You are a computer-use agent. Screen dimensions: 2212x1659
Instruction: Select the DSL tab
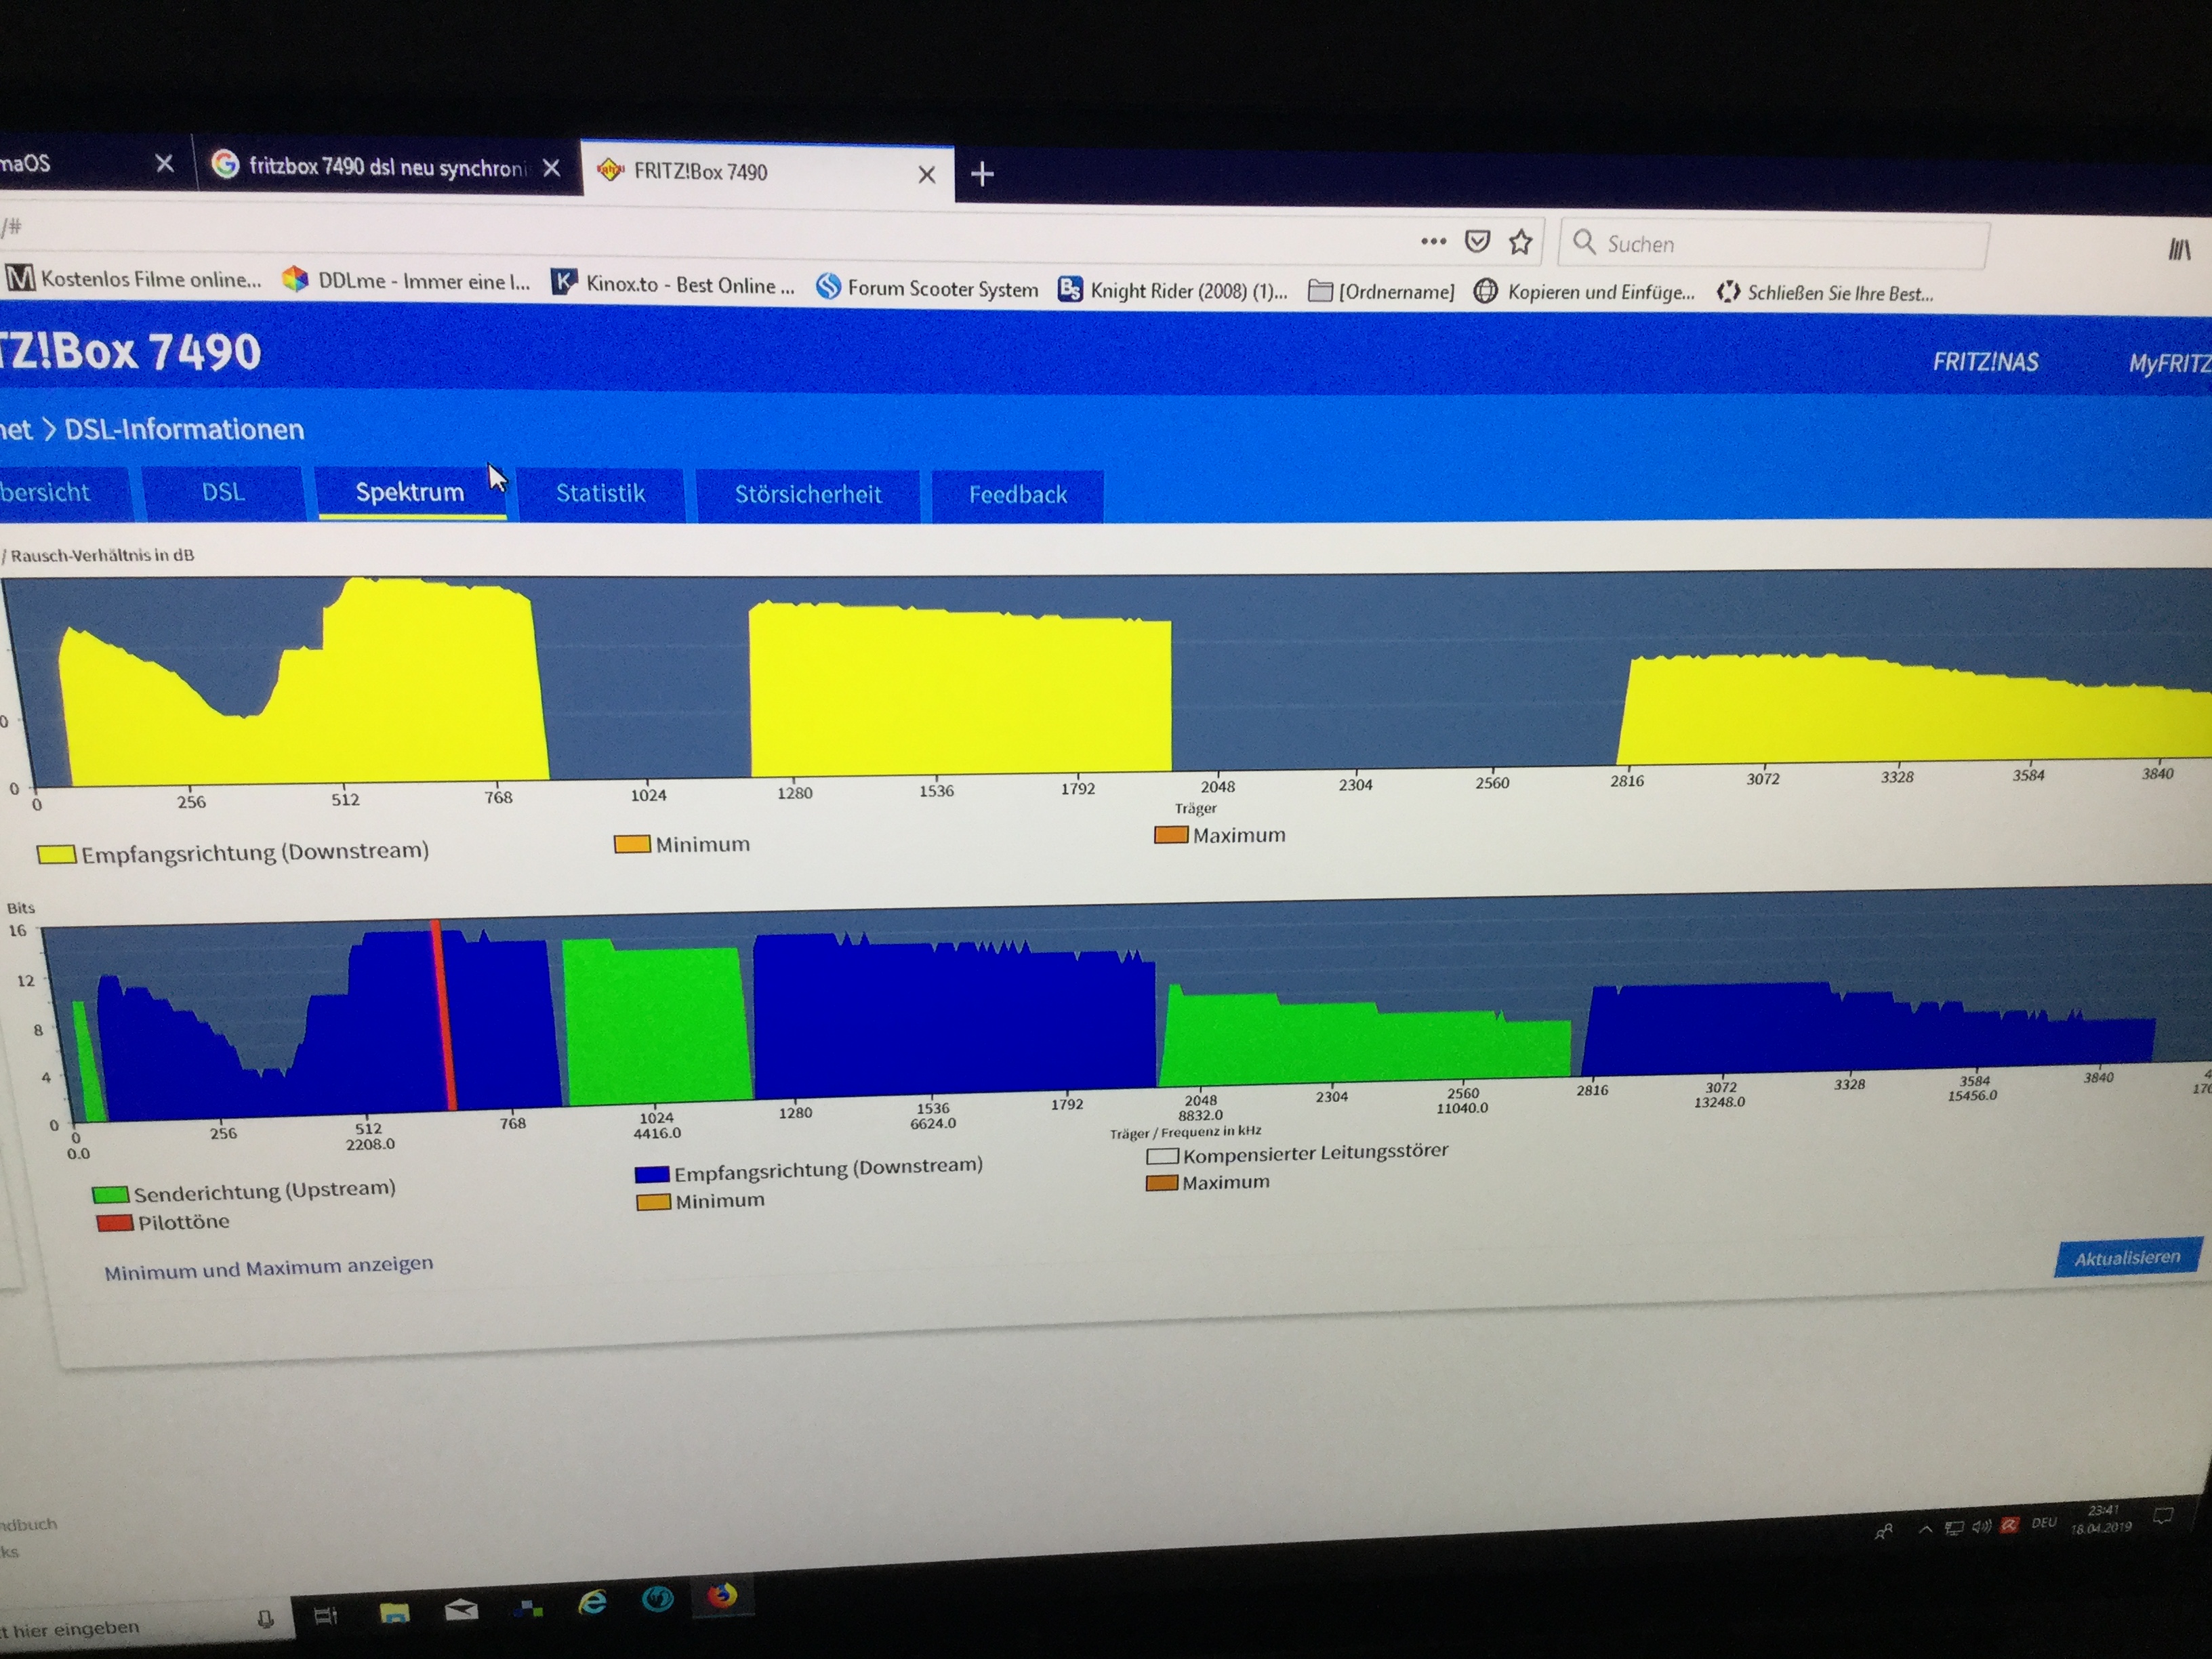223,492
